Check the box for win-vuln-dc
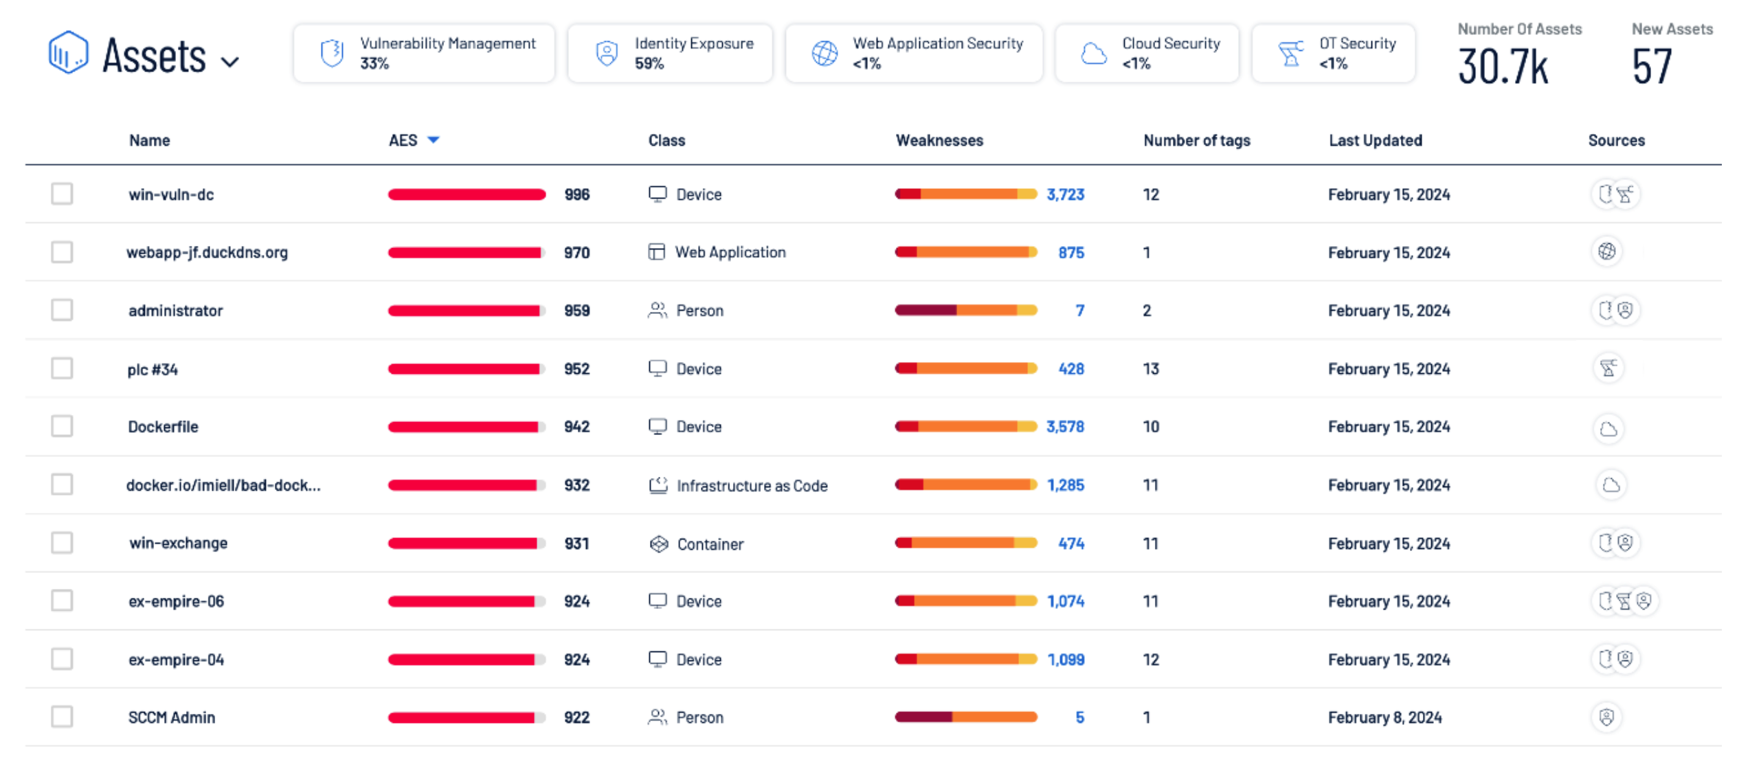This screenshot has height=771, width=1750. [62, 194]
